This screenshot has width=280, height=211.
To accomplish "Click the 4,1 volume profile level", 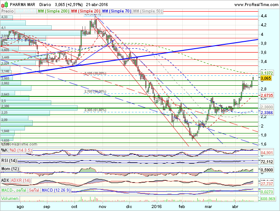I will click(3, 28).
